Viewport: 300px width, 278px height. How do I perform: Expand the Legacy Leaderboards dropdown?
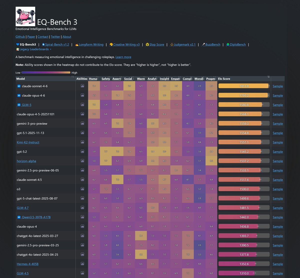pyautogui.click(x=34, y=49)
